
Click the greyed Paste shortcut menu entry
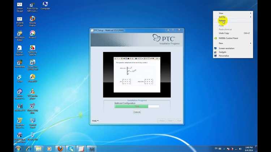pyautogui.click(x=233, y=29)
